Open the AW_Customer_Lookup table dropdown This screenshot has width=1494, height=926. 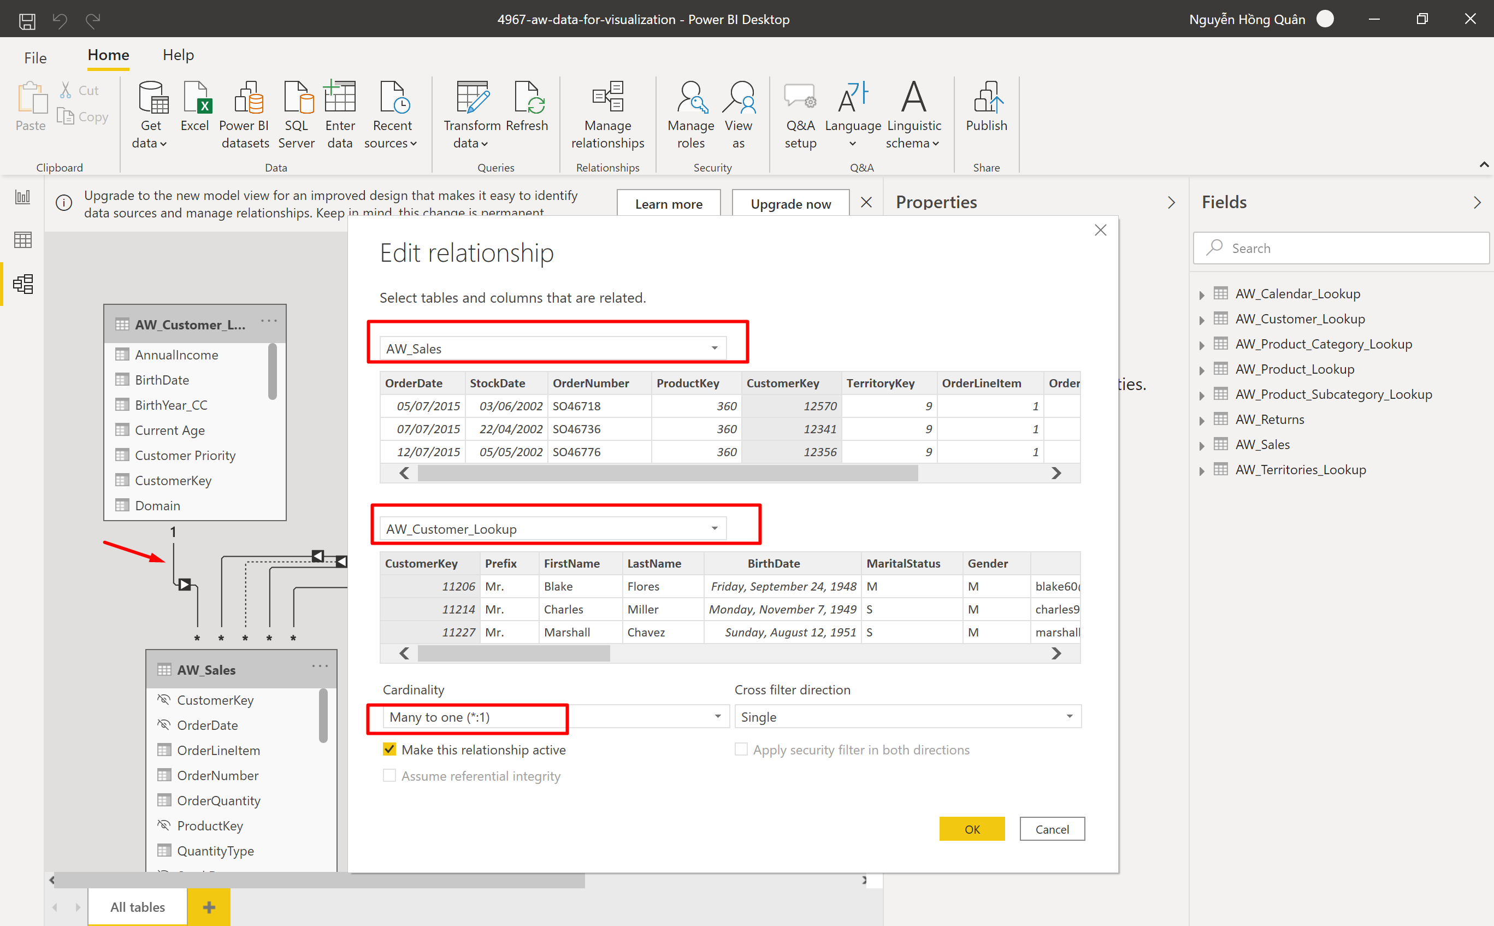553,528
